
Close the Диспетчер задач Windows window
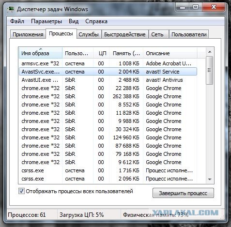[x=214, y=7]
